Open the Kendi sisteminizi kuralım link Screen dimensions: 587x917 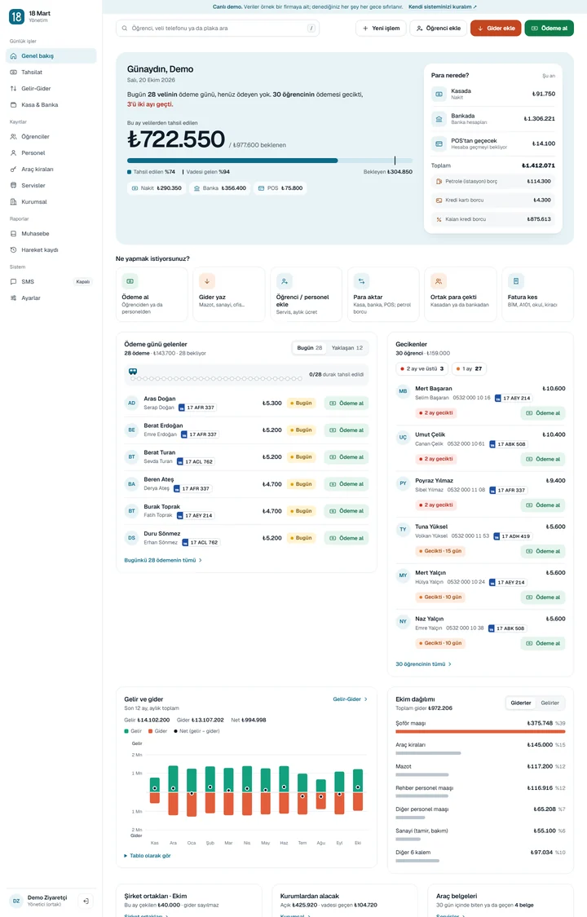(x=443, y=7)
